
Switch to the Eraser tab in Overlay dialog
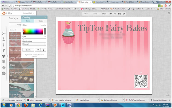point(41,21)
